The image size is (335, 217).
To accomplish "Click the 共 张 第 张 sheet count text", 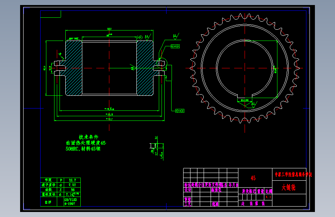I will 253,203.
